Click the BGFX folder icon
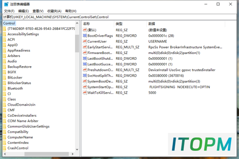This screenshot has width=239, height=159. click(4, 72)
